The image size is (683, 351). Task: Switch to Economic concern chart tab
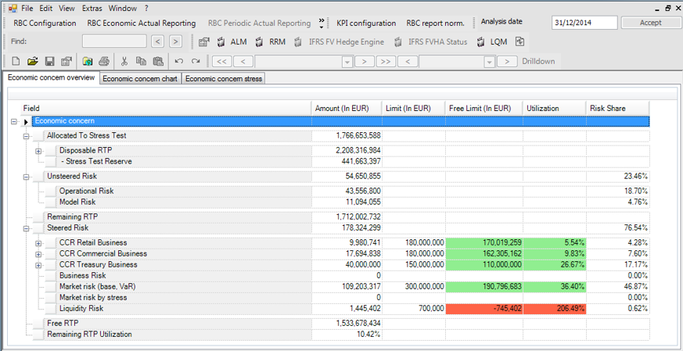coord(141,78)
